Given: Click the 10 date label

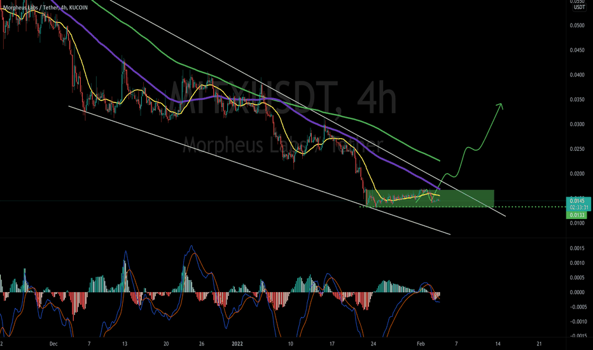Looking at the screenshot, I should [x=290, y=344].
